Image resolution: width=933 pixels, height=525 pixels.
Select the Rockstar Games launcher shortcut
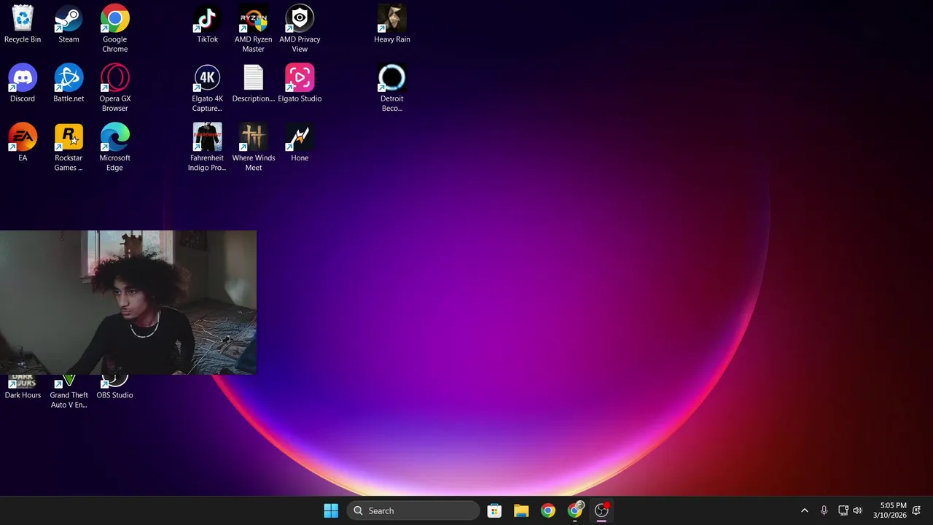(69, 147)
